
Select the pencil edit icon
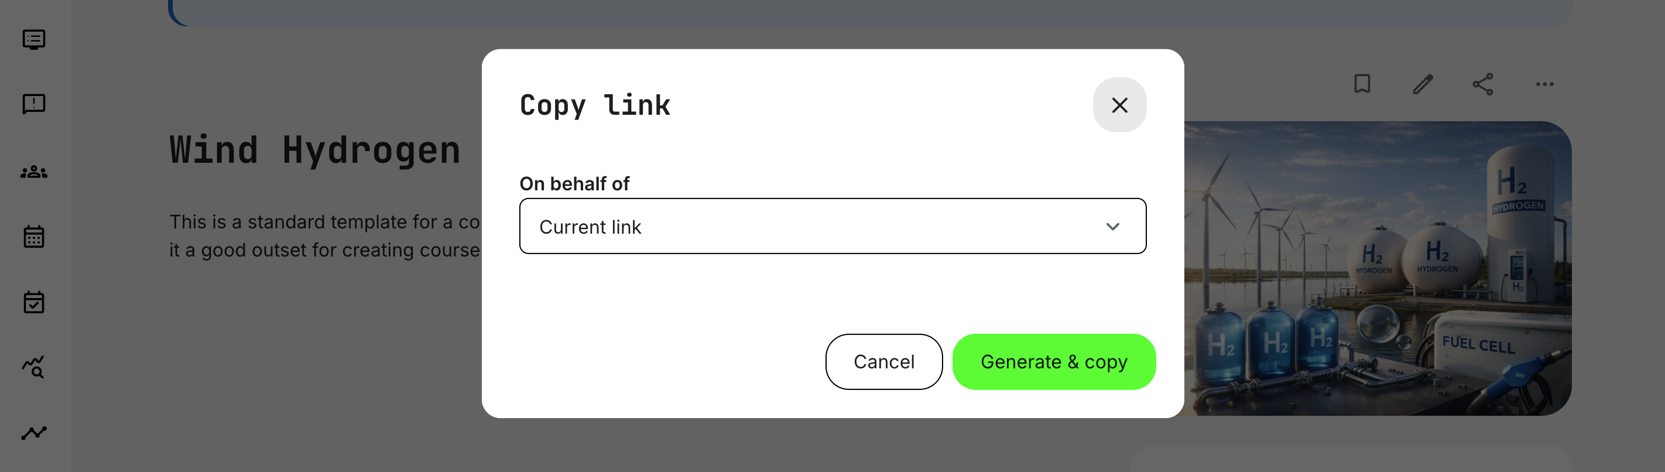tap(1422, 83)
